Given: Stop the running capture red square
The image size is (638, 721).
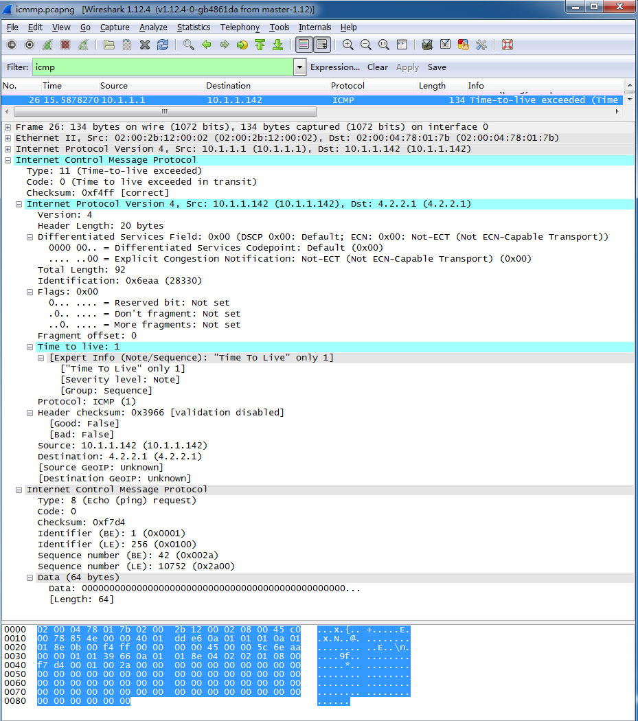Looking at the screenshot, I should [x=65, y=45].
